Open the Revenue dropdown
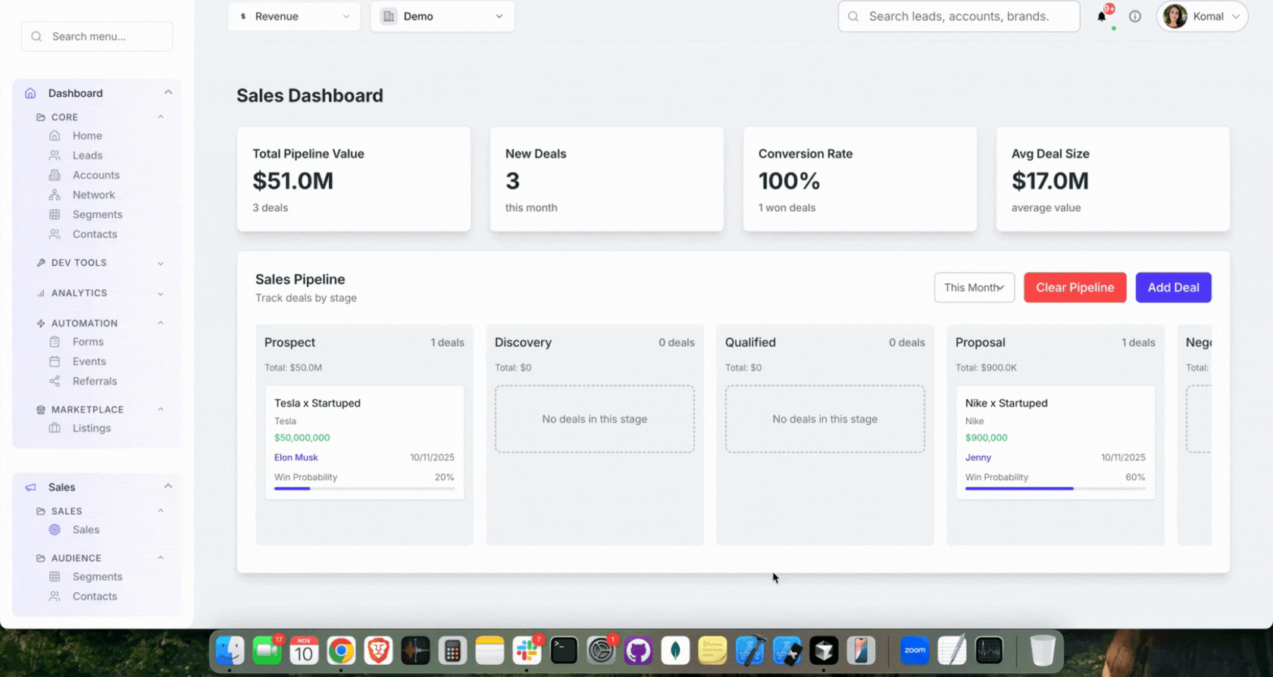Image resolution: width=1273 pixels, height=677 pixels. tap(294, 16)
